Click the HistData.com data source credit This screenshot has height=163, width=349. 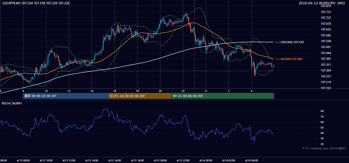point(324,148)
